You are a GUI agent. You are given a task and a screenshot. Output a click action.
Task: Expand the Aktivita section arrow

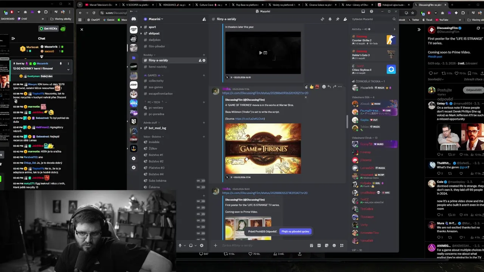(394, 29)
